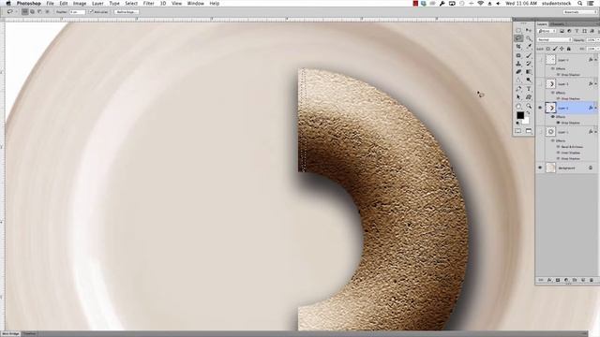Select the Dodge tool
Image resolution: width=600 pixels, height=337 pixels.
click(x=529, y=81)
